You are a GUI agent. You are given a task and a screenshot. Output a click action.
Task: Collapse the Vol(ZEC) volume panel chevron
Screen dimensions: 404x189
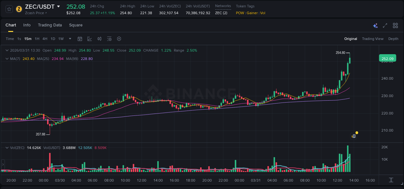pyautogui.click(x=7, y=147)
